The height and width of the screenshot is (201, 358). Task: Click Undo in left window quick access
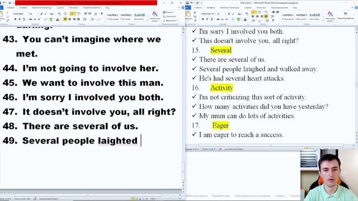(4, 3)
